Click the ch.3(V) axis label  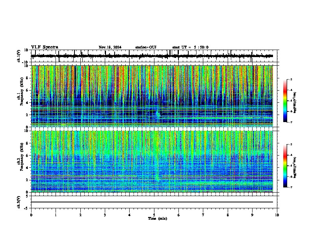coord(19,202)
